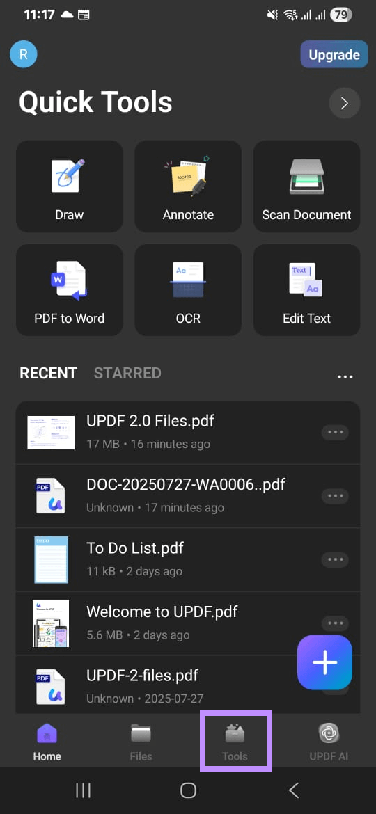The image size is (376, 814).
Task: Tap the Welcome to UPDF.pdf thumbnail
Action: click(x=51, y=623)
